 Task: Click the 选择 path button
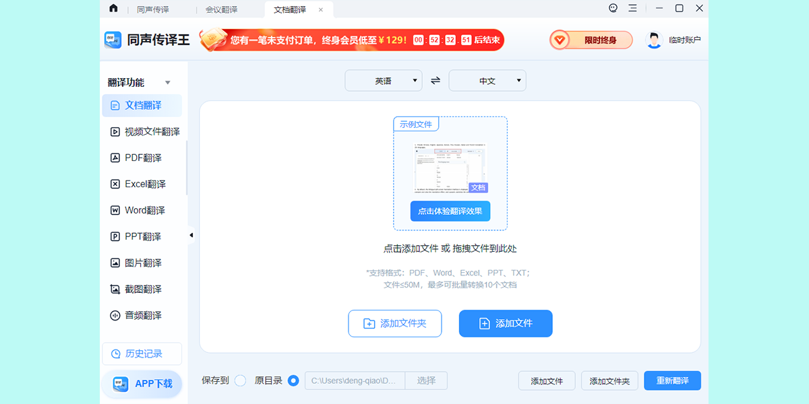(x=426, y=380)
